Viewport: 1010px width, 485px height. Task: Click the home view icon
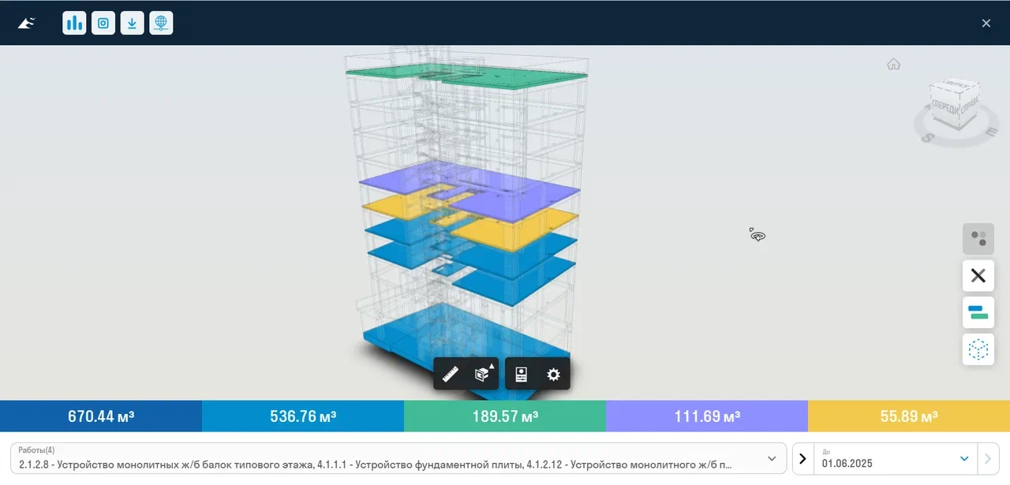(893, 65)
